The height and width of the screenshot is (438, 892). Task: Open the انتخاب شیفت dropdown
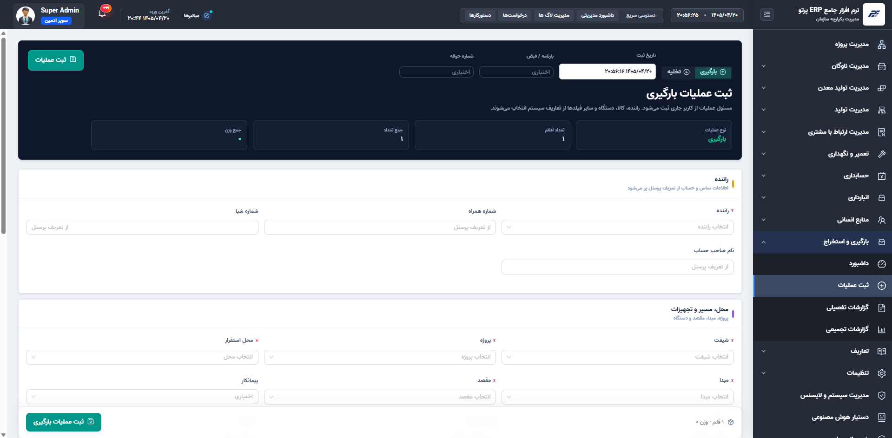click(x=618, y=357)
